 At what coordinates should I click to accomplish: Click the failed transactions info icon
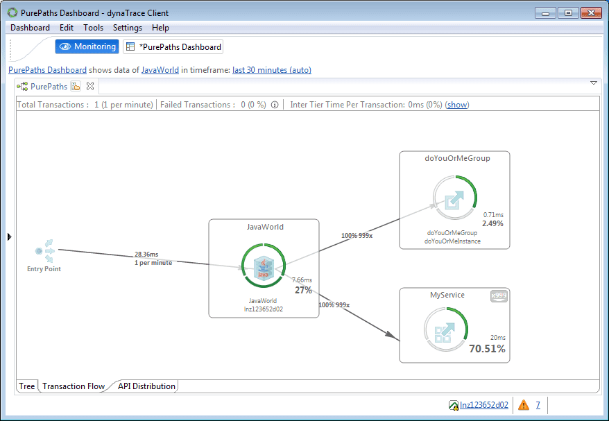coord(275,105)
